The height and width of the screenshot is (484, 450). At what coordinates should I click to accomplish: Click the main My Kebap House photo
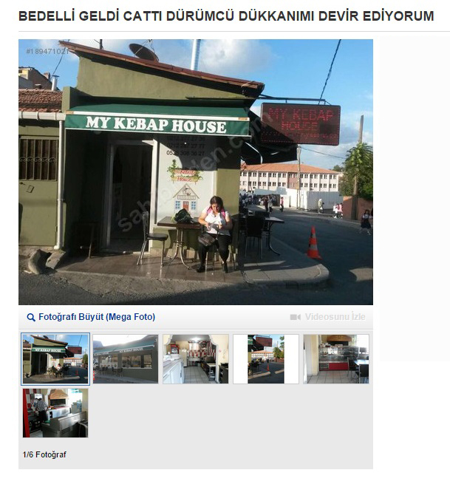196,172
